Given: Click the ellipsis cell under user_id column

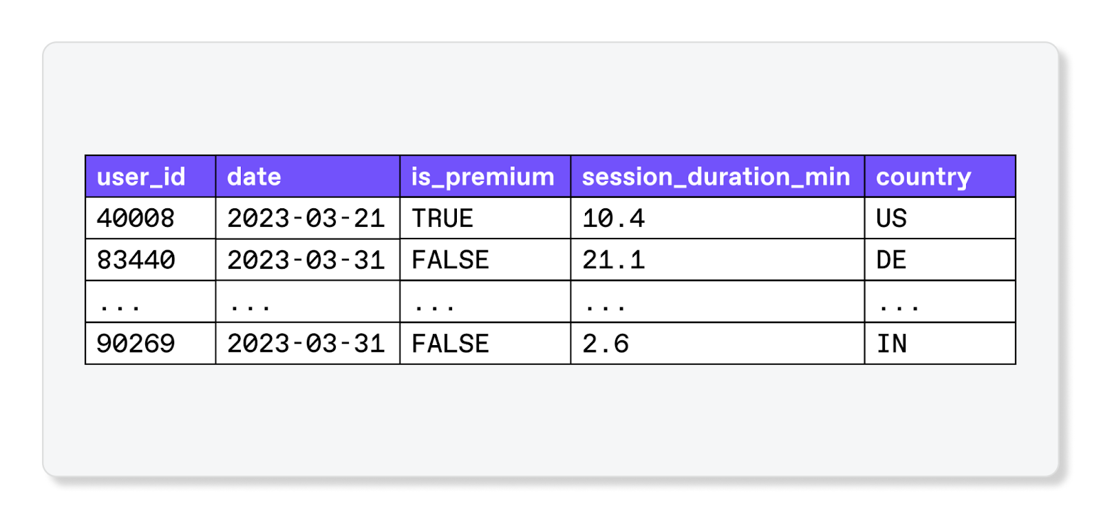Looking at the screenshot, I should pyautogui.click(x=120, y=302).
